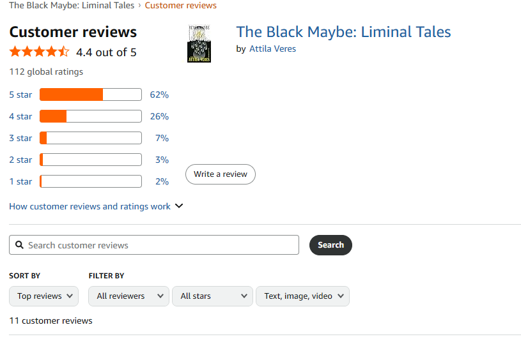This screenshot has height=339, width=521.
Task: Open The Black Maybe book cover thumbnail
Action: pos(199,43)
